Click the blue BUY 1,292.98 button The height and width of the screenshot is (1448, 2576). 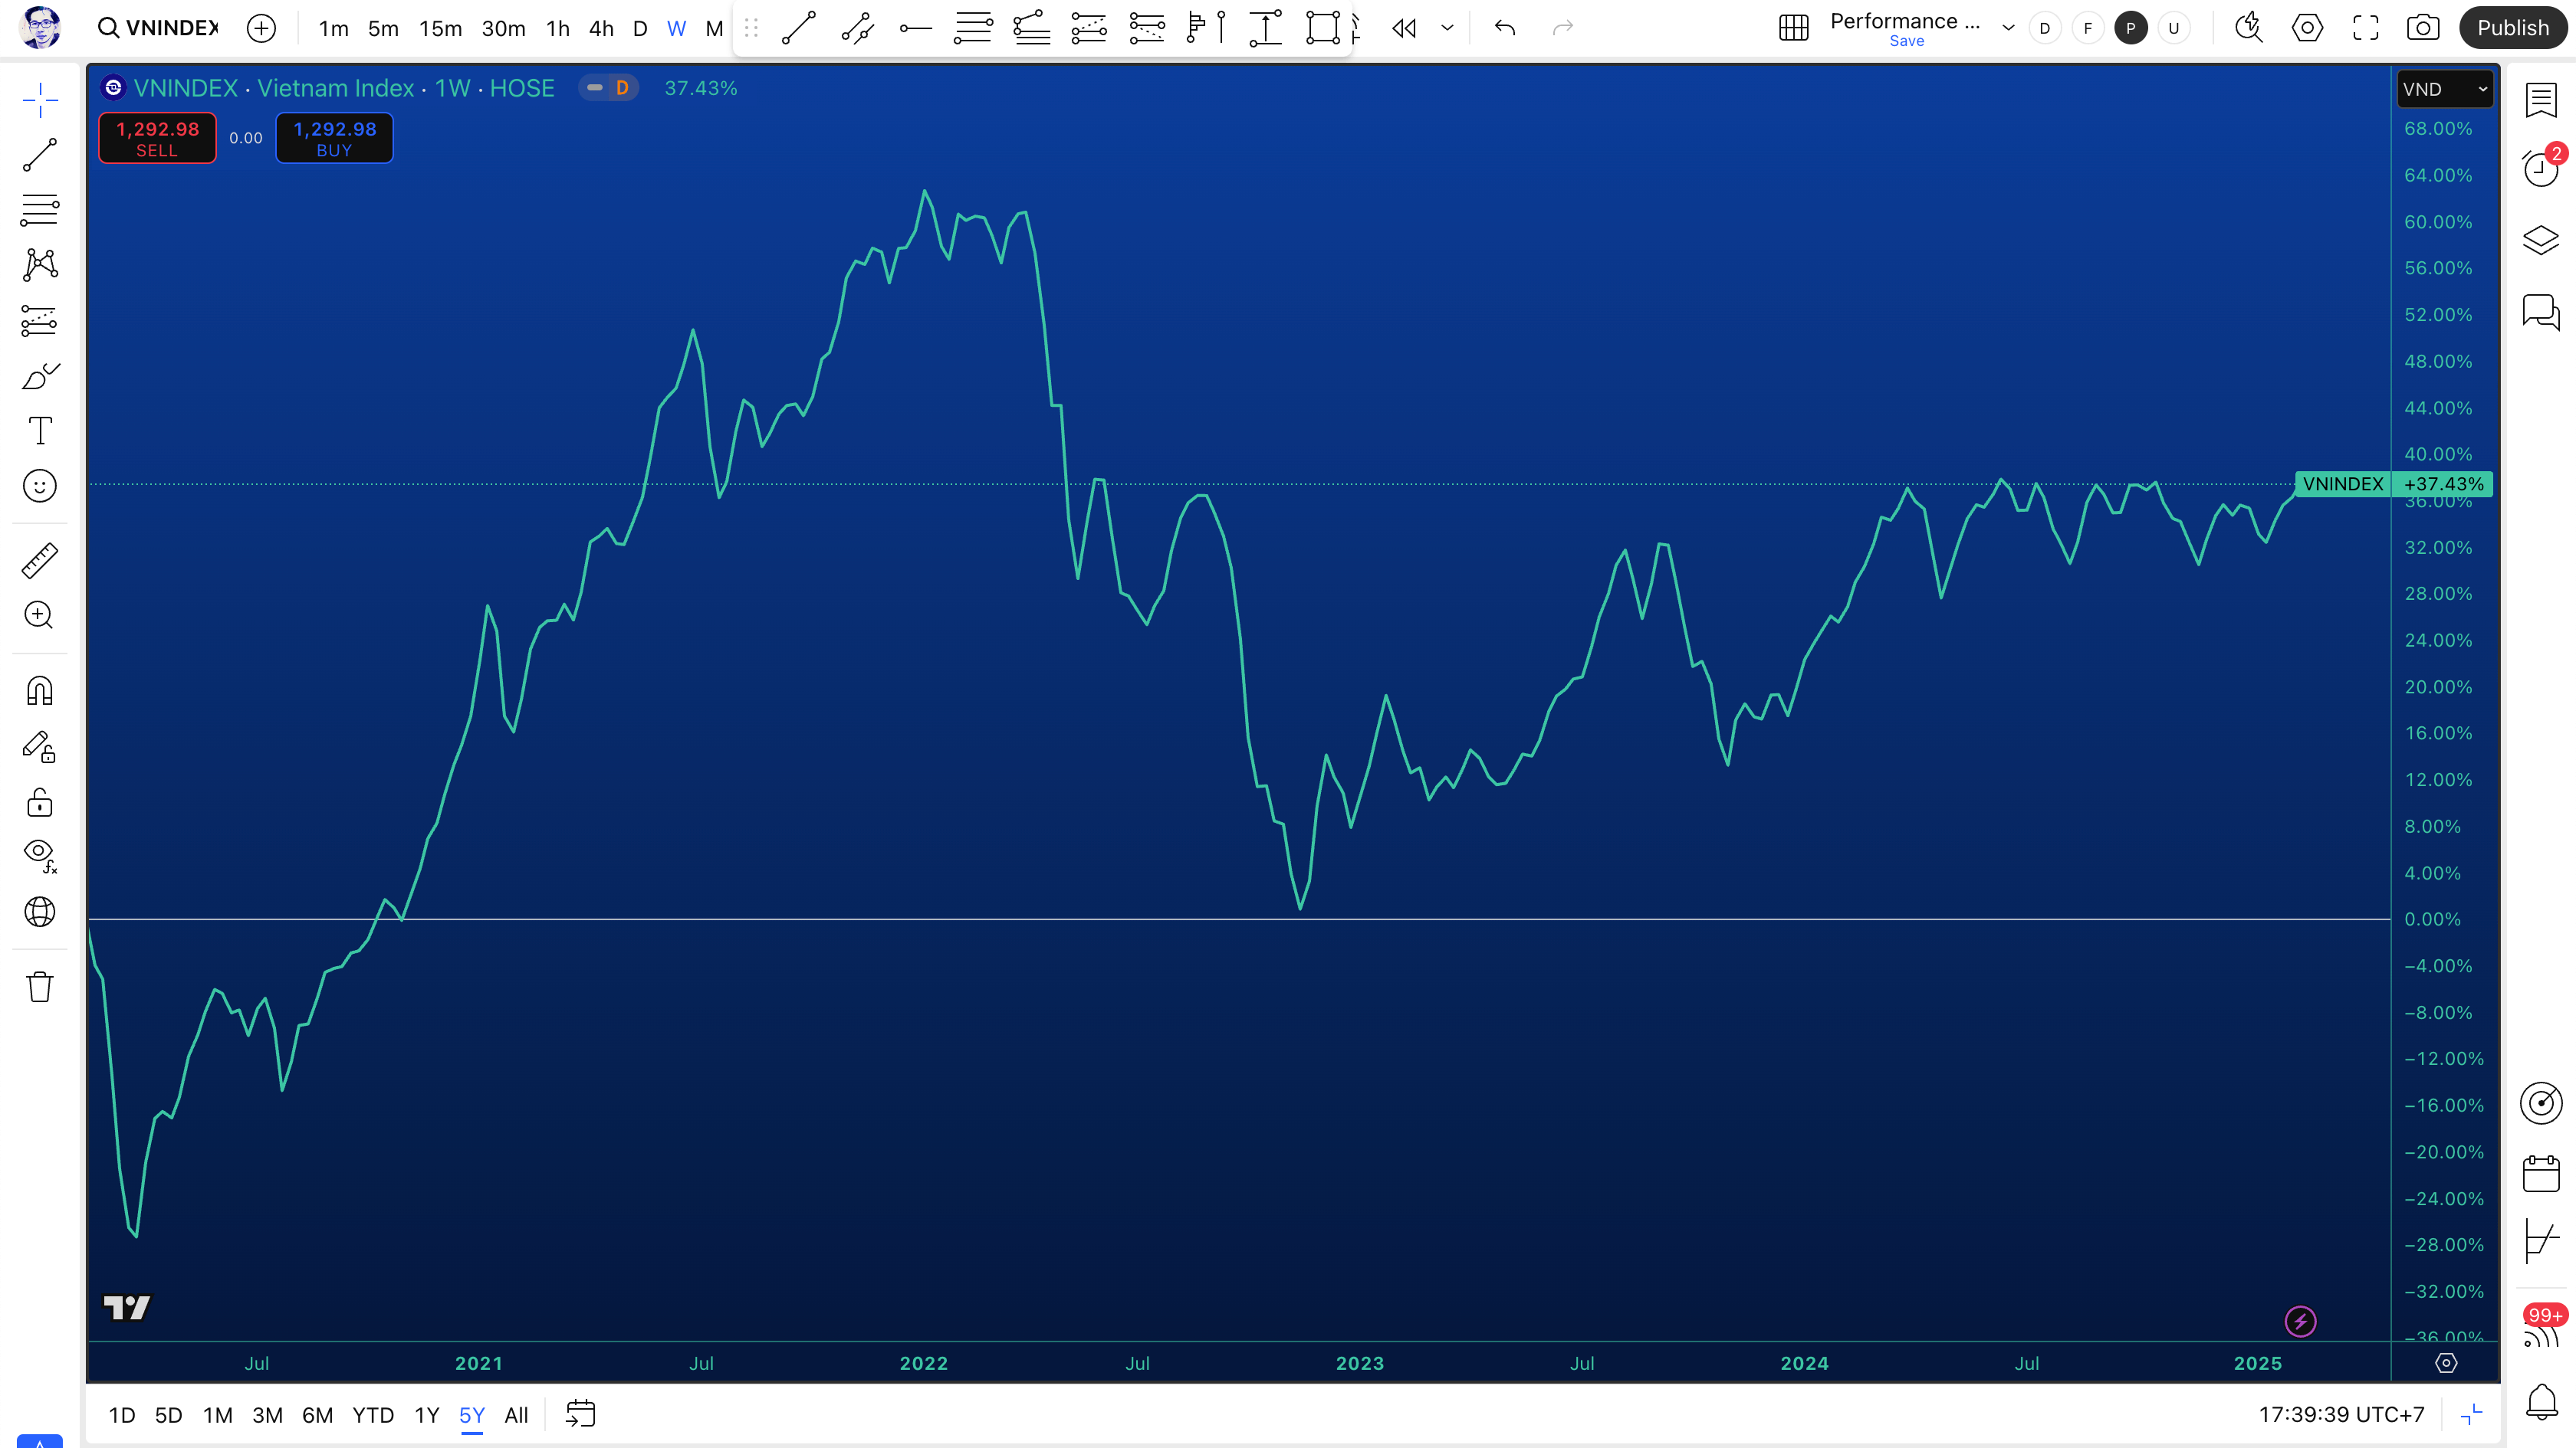pyautogui.click(x=334, y=138)
